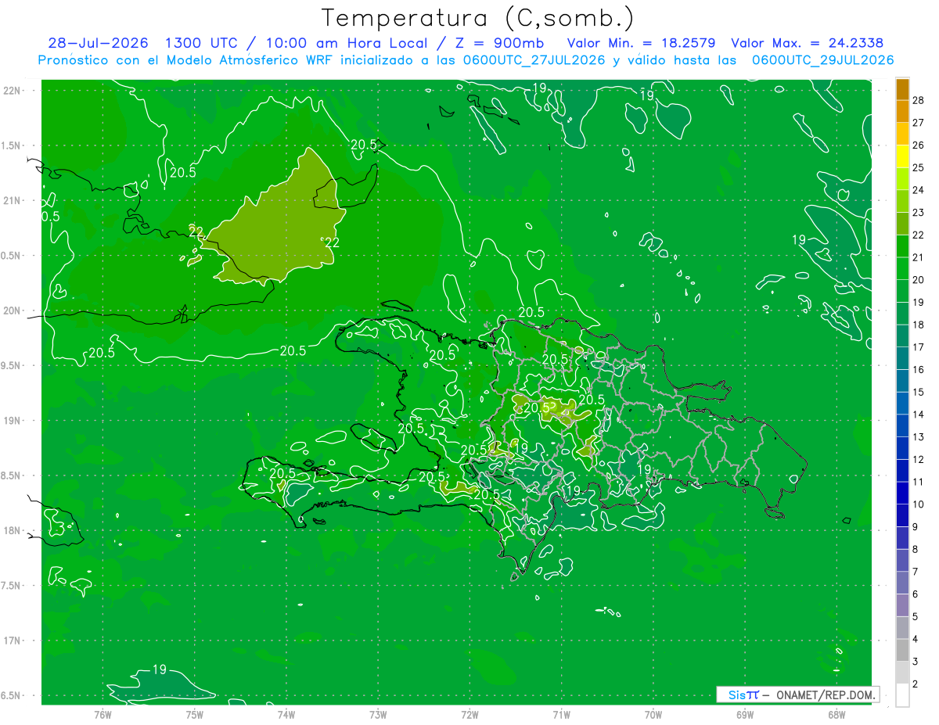
Task: Click the '21' label on the color scale
Action: [919, 257]
